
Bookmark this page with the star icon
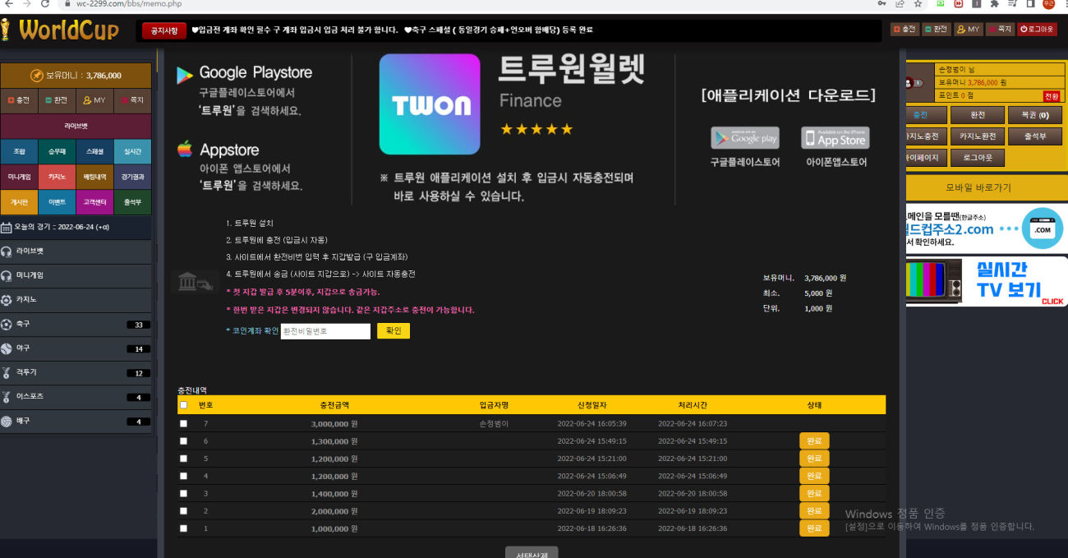[x=919, y=4]
